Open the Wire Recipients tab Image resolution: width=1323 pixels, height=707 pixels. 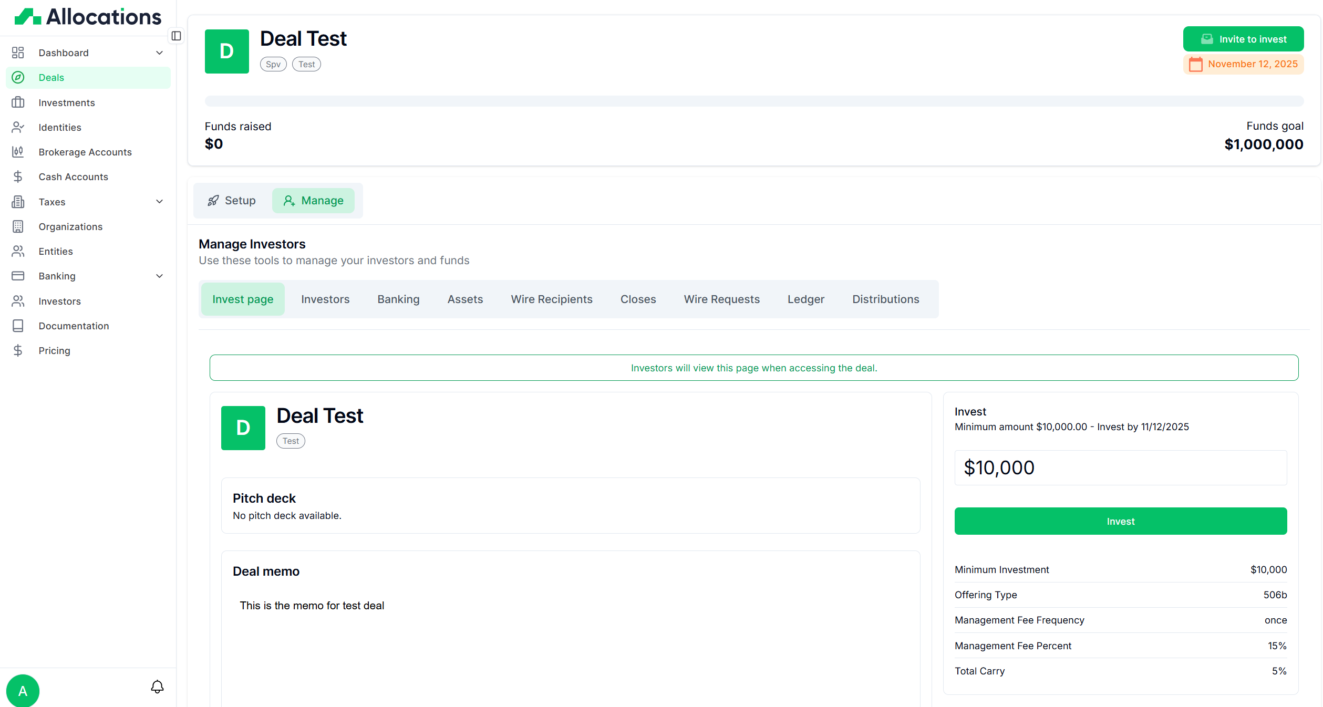tap(551, 299)
